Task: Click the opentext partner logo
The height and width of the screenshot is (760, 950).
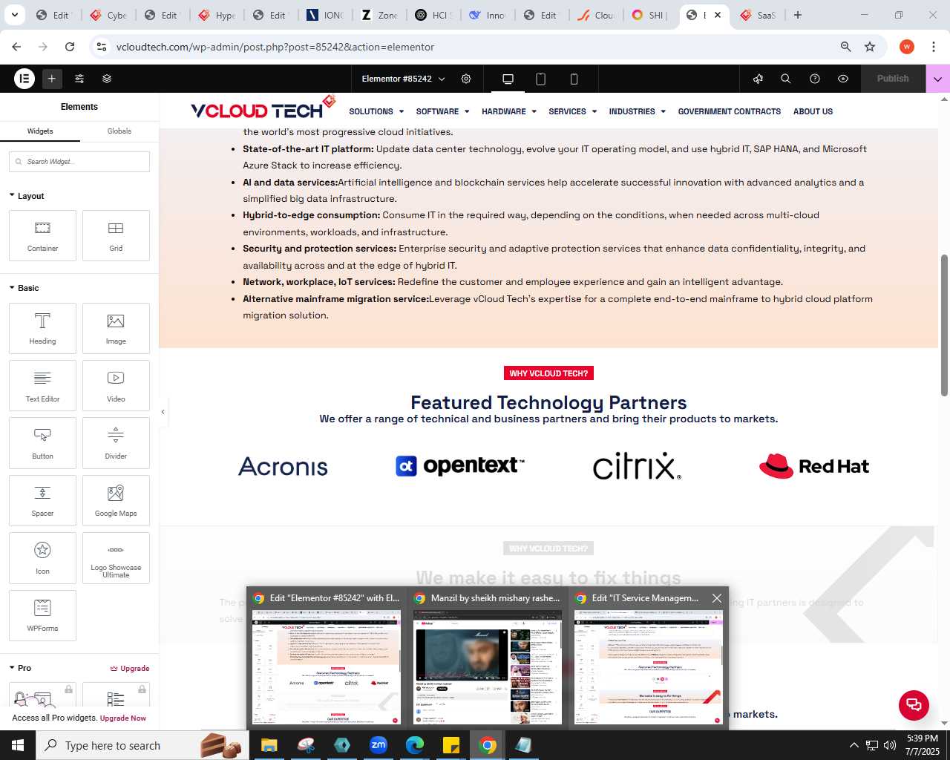Action: [x=460, y=465]
